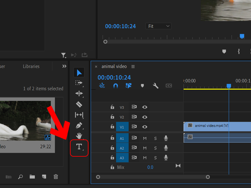Open the animal video sequence panel menu
Image resolution: width=251 pixels, height=188 pixels.
tap(133, 66)
